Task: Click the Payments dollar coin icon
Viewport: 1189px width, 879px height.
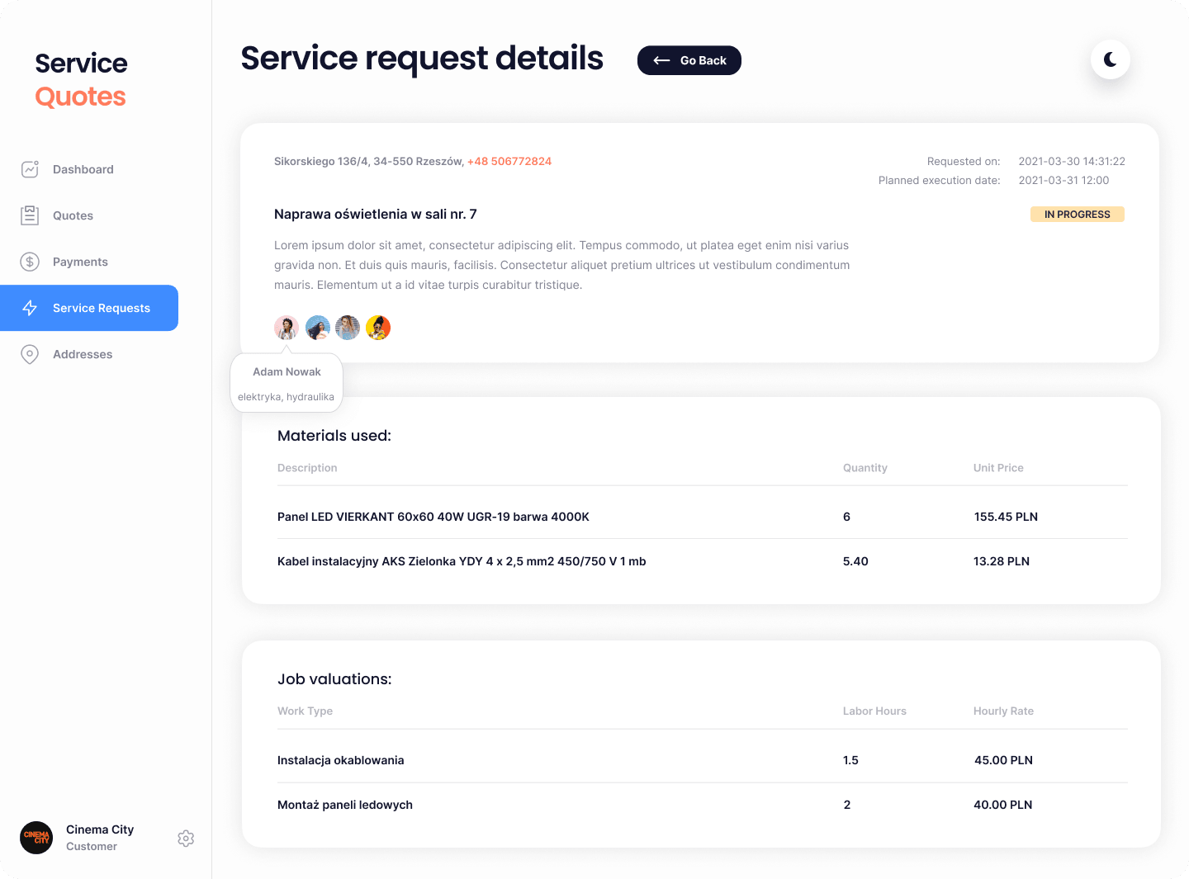Action: coord(31,262)
